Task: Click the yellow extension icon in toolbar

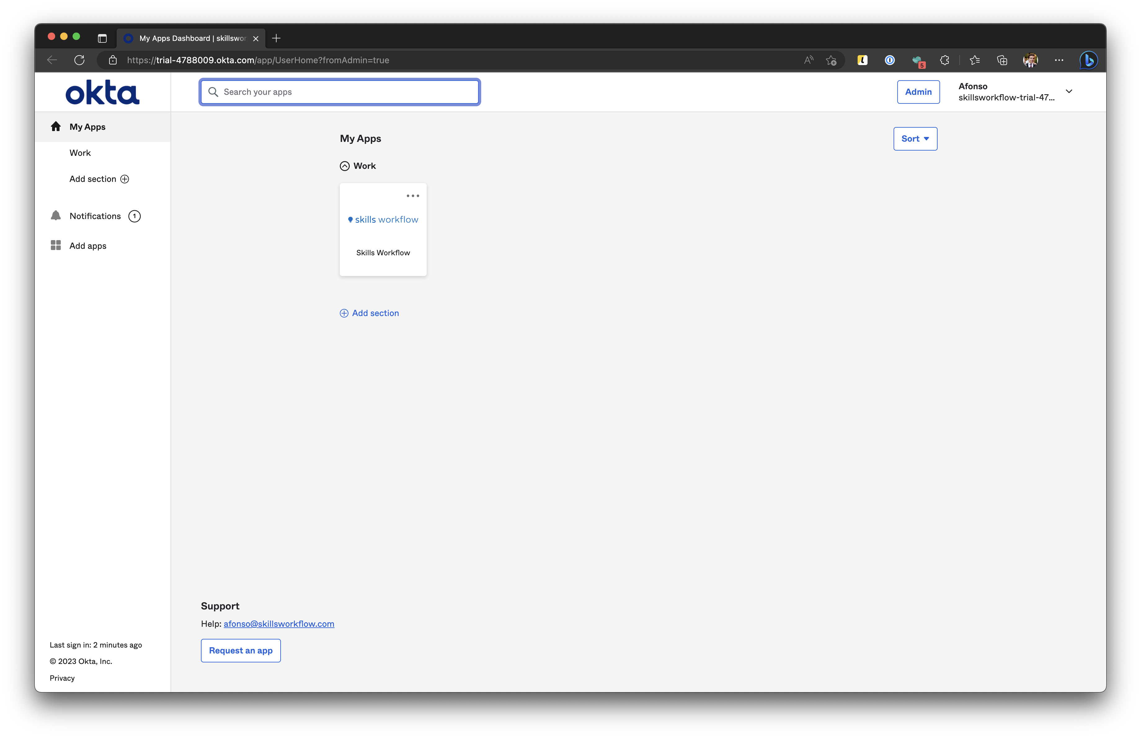Action: [x=863, y=60]
